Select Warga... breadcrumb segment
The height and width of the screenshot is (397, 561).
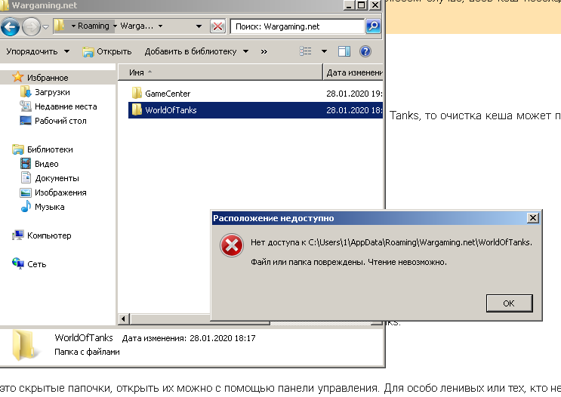pyautogui.click(x=137, y=26)
